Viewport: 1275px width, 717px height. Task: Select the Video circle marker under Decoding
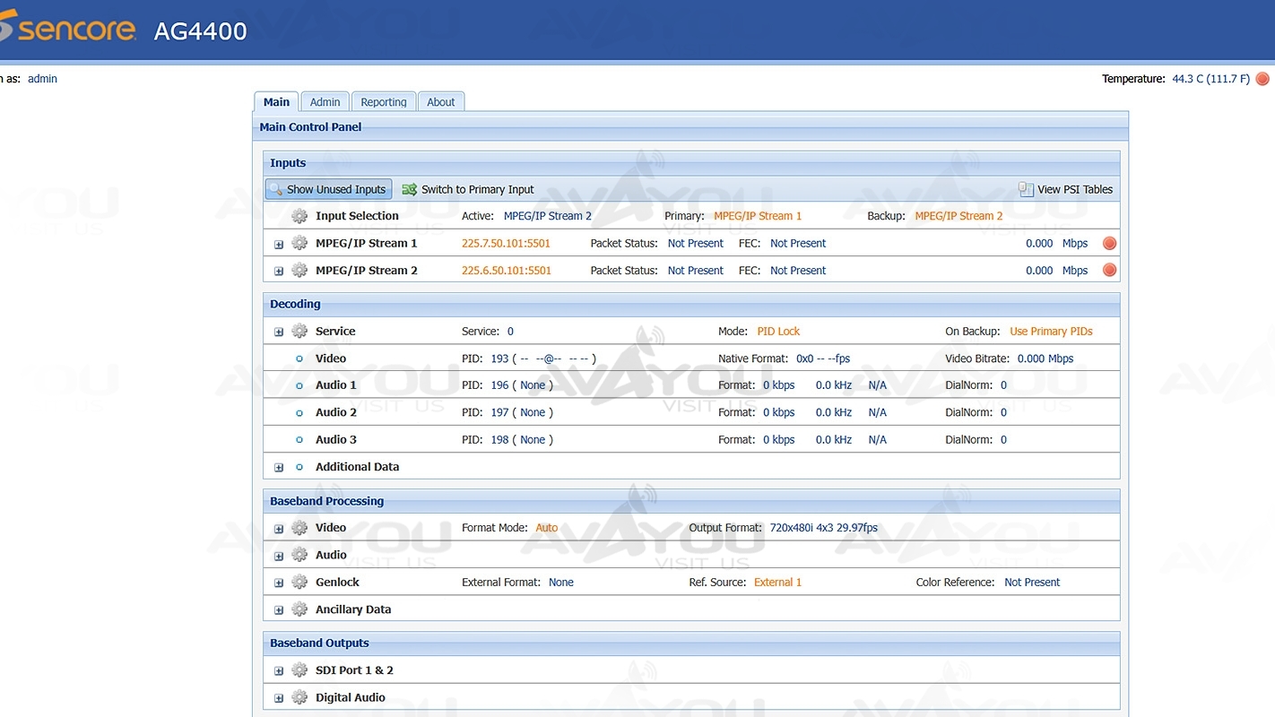point(299,358)
